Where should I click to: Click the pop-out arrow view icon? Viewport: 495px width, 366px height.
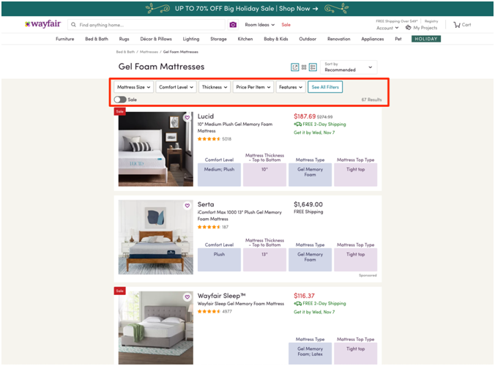coord(295,67)
